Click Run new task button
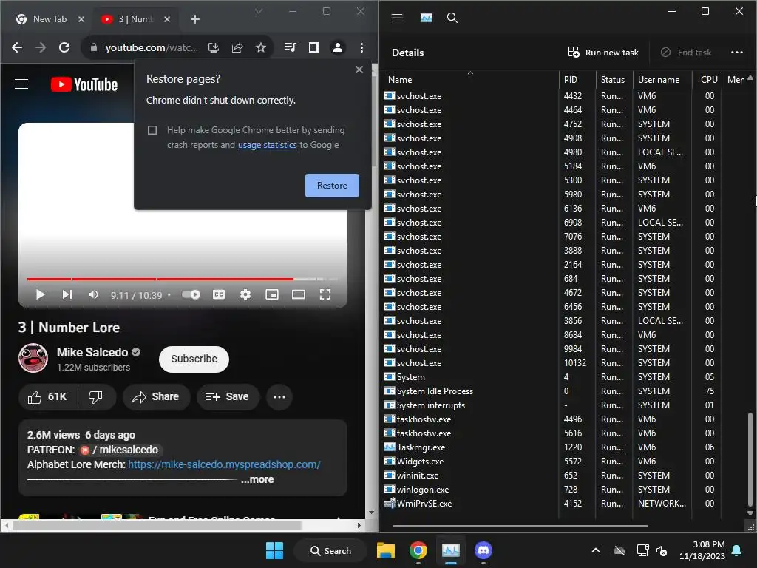The height and width of the screenshot is (568, 757). click(x=603, y=53)
